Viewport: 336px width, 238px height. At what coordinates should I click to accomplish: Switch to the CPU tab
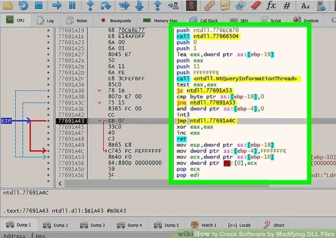[15, 21]
